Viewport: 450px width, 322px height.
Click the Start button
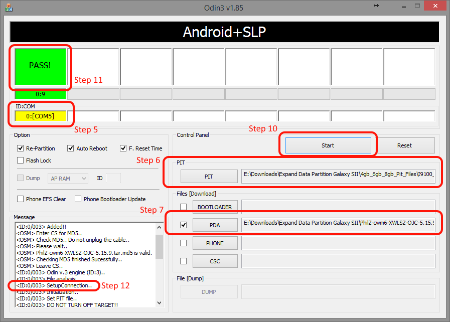[x=328, y=145]
